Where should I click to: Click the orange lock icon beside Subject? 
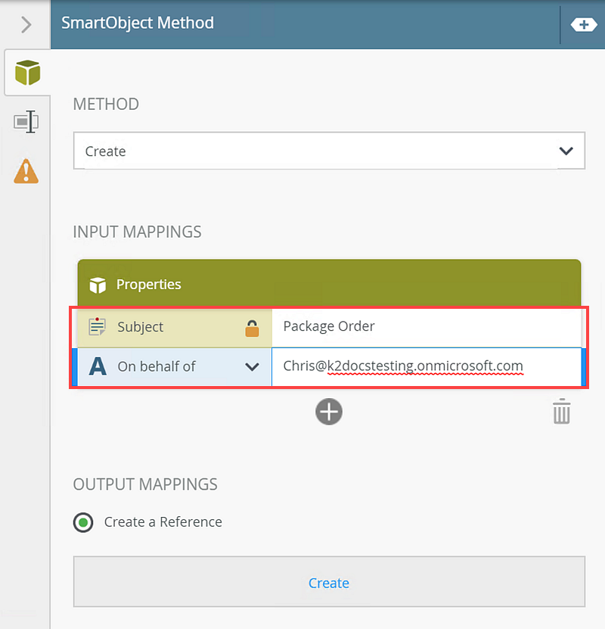(x=252, y=328)
